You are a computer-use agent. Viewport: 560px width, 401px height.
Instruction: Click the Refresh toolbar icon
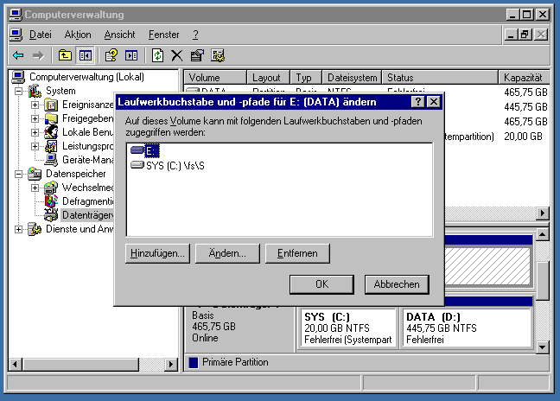click(x=157, y=55)
